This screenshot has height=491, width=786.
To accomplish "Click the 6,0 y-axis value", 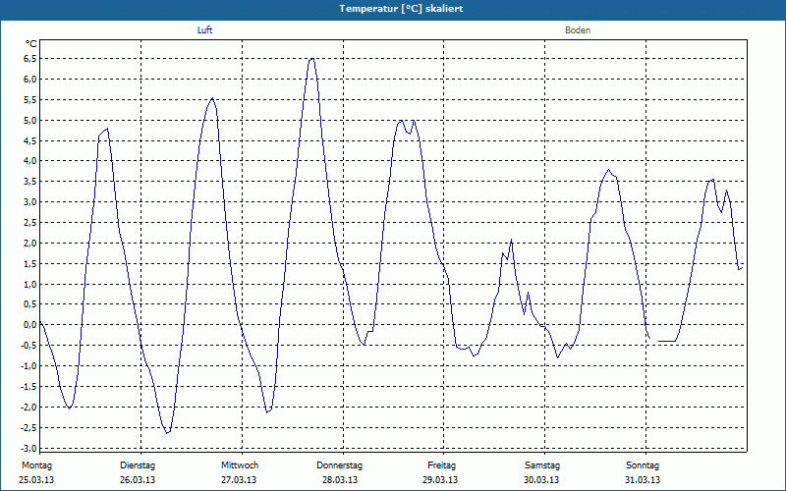I will 30,80.
